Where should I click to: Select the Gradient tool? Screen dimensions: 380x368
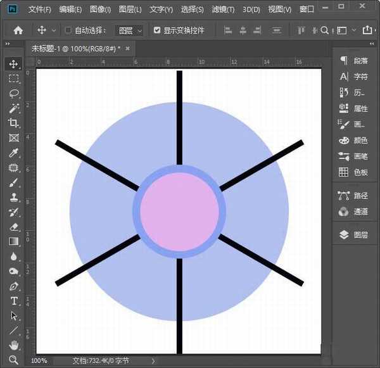pos(13,241)
